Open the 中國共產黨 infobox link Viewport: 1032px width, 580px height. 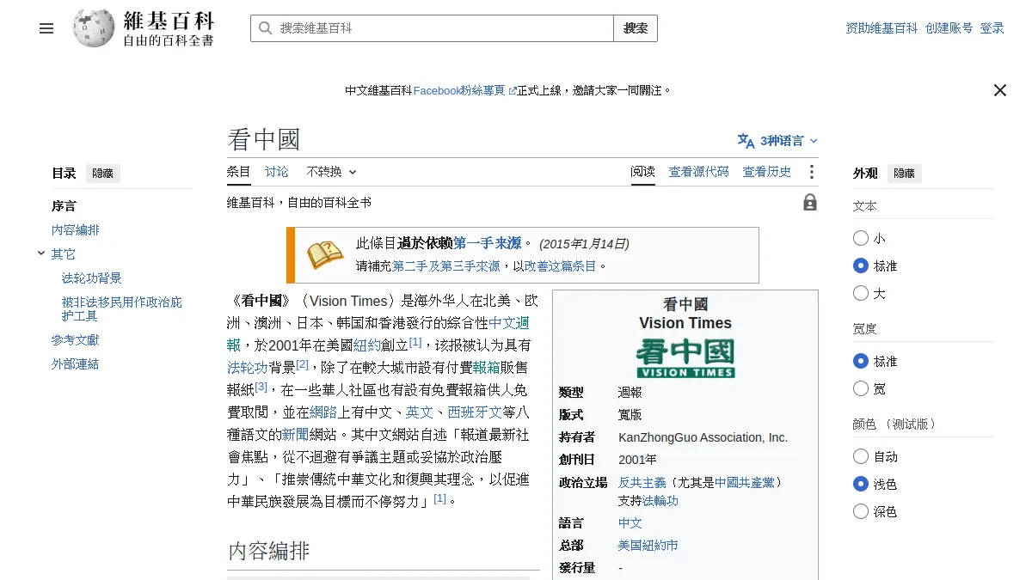pos(745,483)
